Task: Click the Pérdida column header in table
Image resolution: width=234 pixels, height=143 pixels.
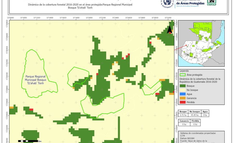Action: click(195, 121)
